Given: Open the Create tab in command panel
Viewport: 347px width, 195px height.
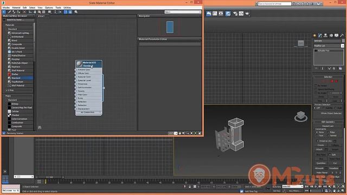Looking at the screenshot, I should pyautogui.click(x=314, y=35).
